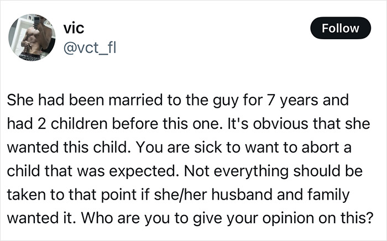
Task: Click the phrase "Not everything should be"
Action: pyautogui.click(x=292, y=171)
